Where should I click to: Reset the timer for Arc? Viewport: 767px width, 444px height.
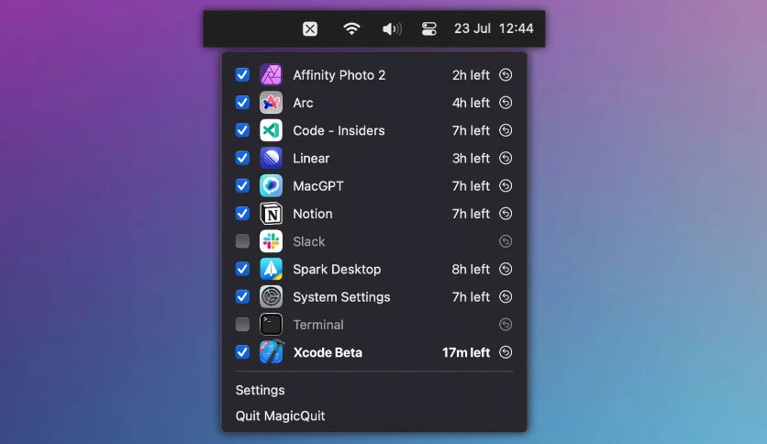[x=506, y=103]
